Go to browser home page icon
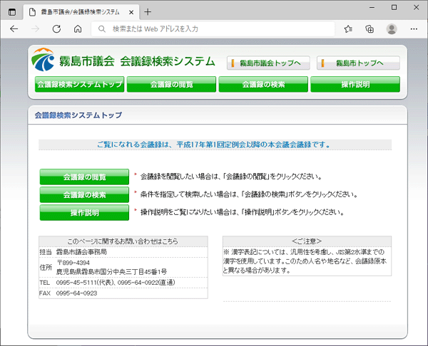Viewport: 428px width, 346px height. coord(78,29)
